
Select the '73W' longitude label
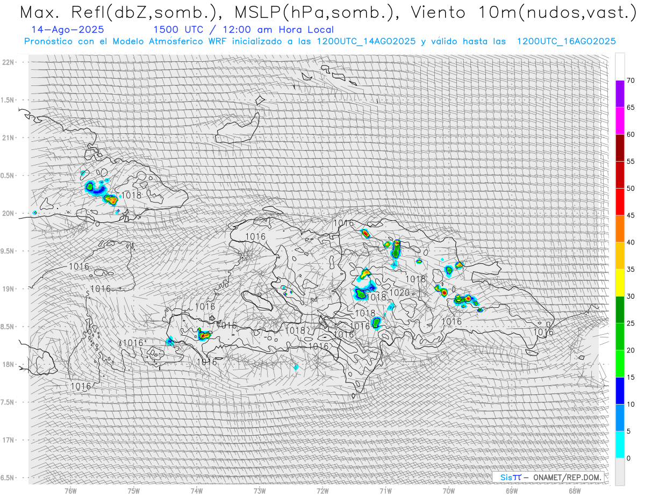[x=260, y=491]
